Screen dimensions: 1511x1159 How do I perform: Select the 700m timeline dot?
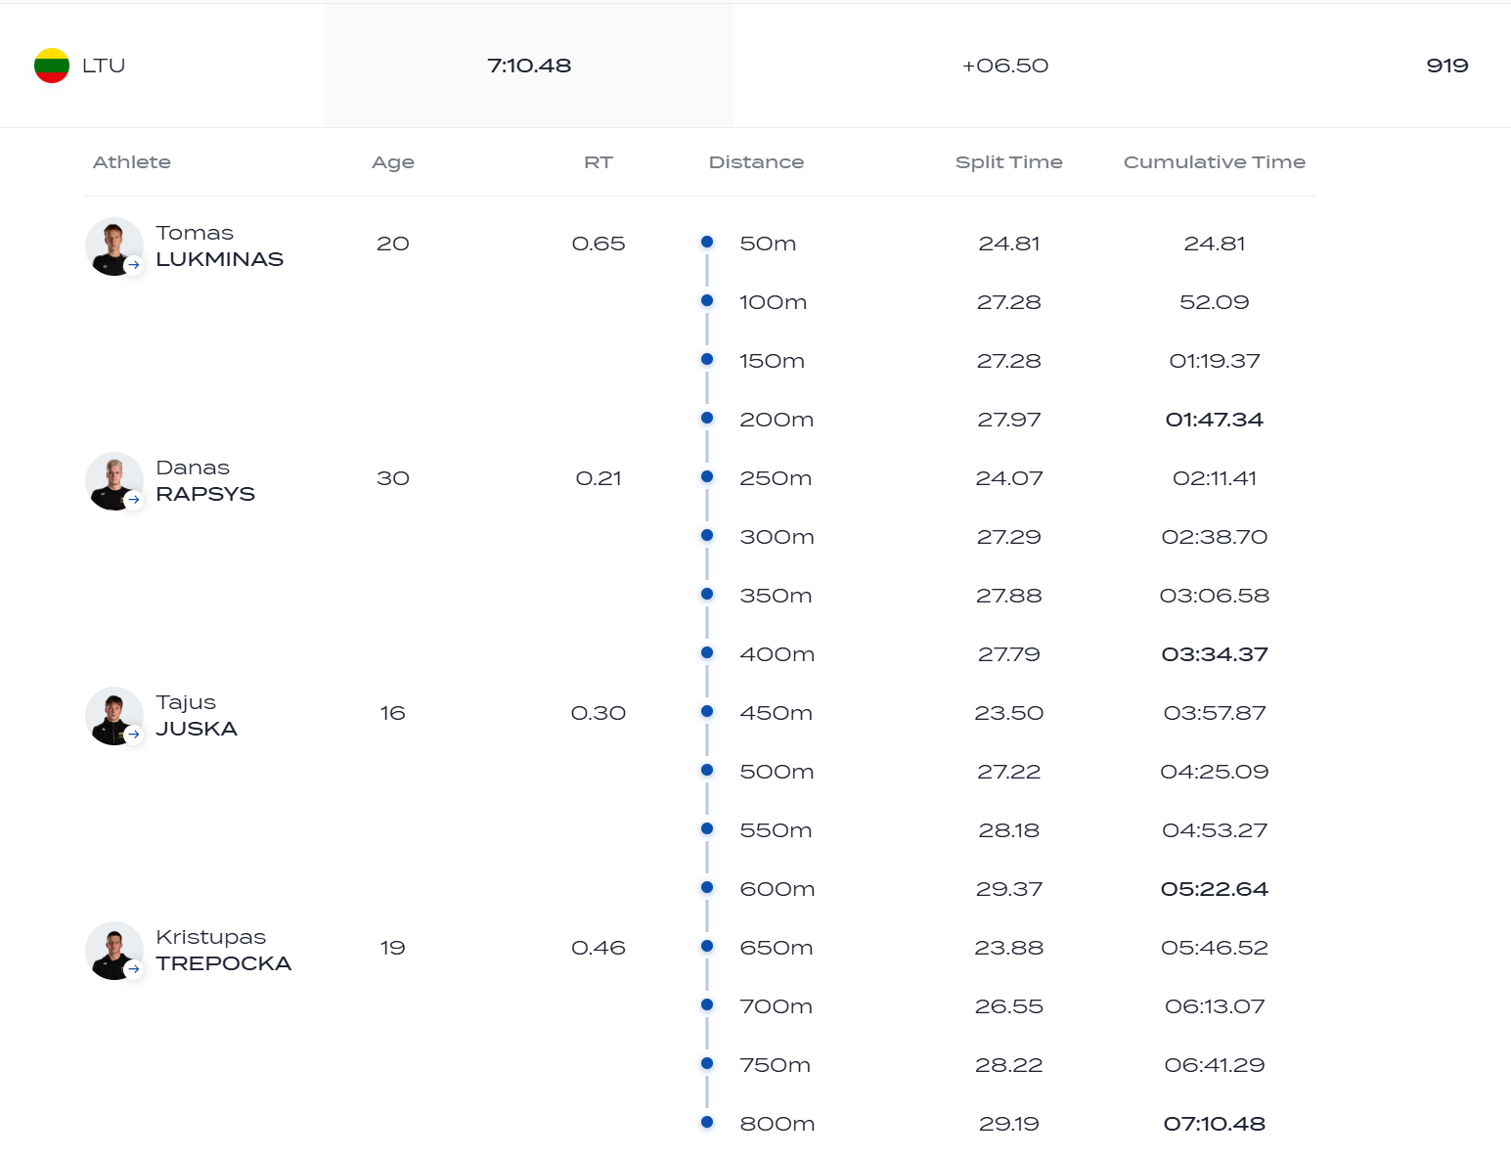click(707, 1004)
